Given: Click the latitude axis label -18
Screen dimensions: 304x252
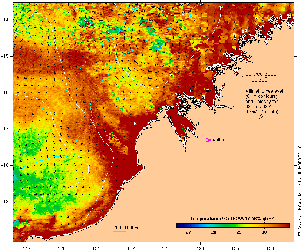Looking at the screenshot, I should pos(5,165).
